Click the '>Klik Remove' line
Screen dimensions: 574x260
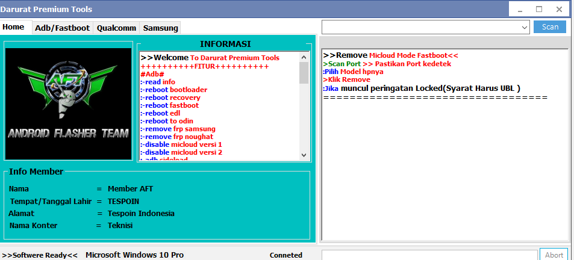coord(347,79)
